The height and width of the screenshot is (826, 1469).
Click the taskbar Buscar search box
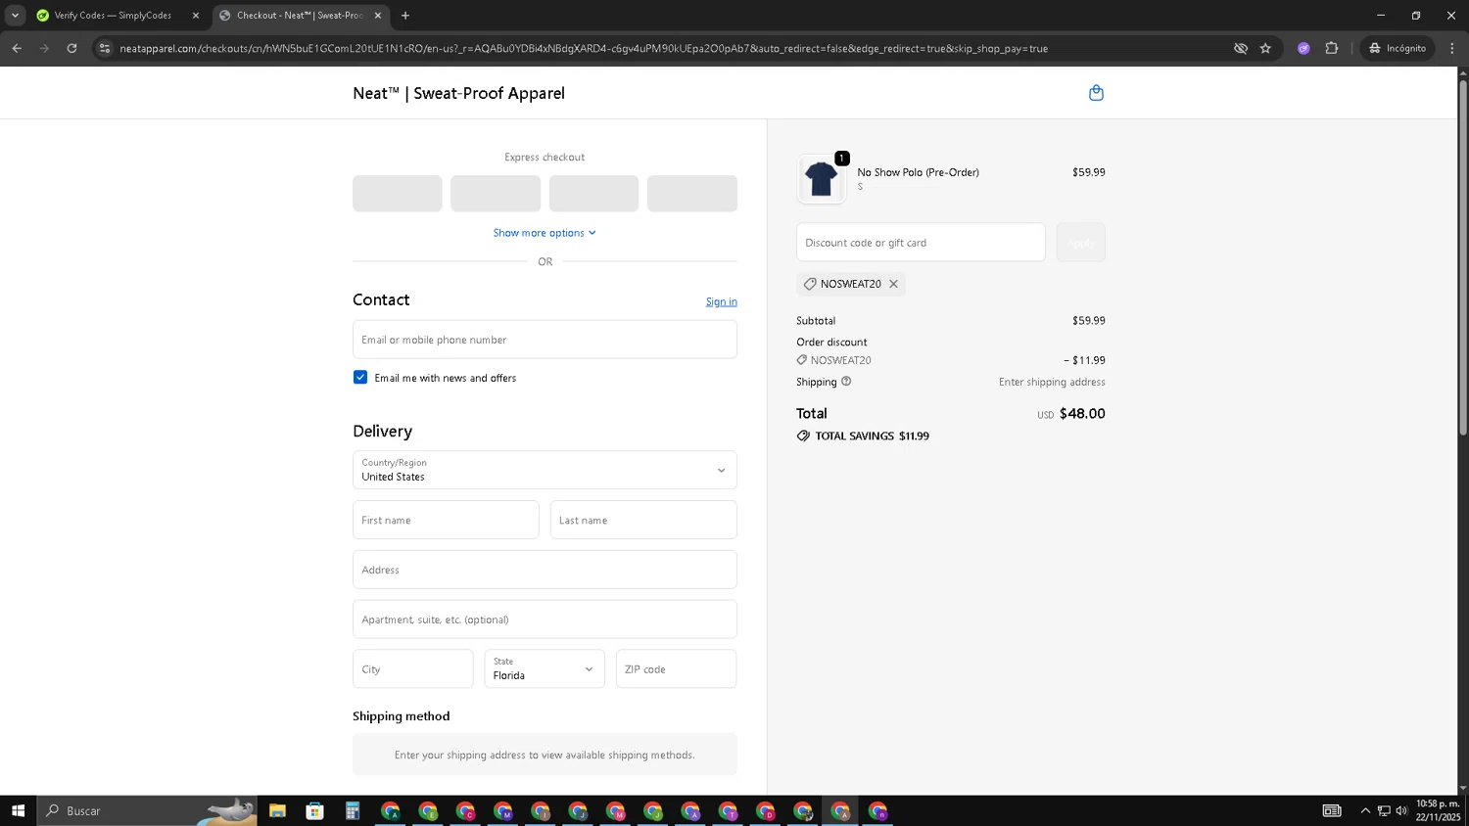pos(147,810)
